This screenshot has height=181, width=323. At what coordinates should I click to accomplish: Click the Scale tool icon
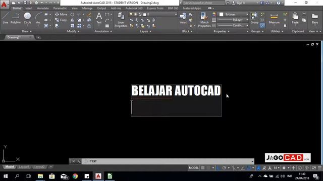tap(72, 26)
